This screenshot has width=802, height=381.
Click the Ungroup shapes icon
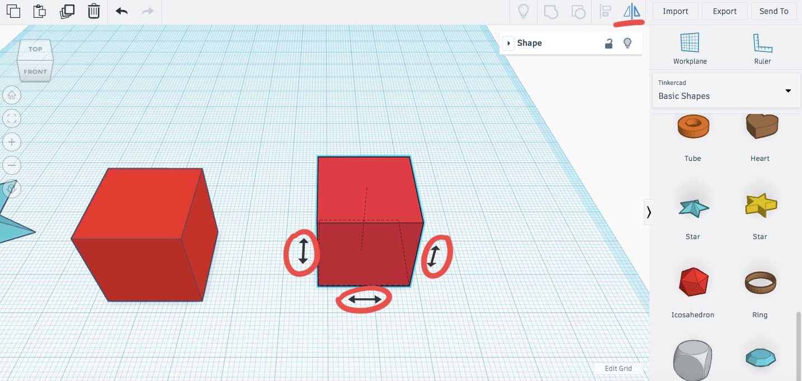pyautogui.click(x=578, y=11)
